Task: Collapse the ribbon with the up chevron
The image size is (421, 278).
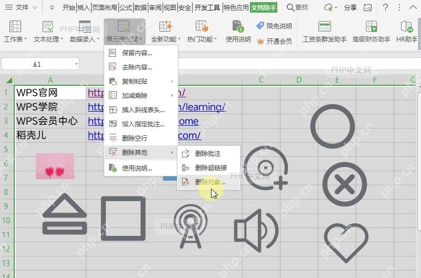Action: click(x=413, y=7)
